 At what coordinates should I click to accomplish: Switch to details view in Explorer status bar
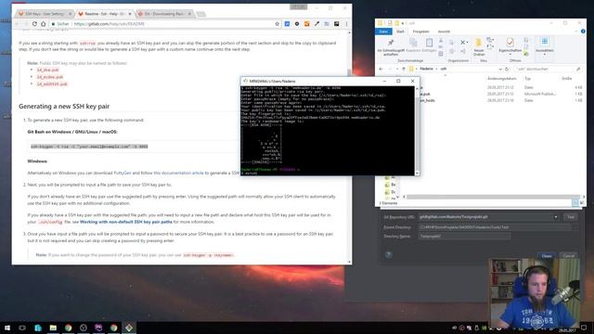pos(575,203)
